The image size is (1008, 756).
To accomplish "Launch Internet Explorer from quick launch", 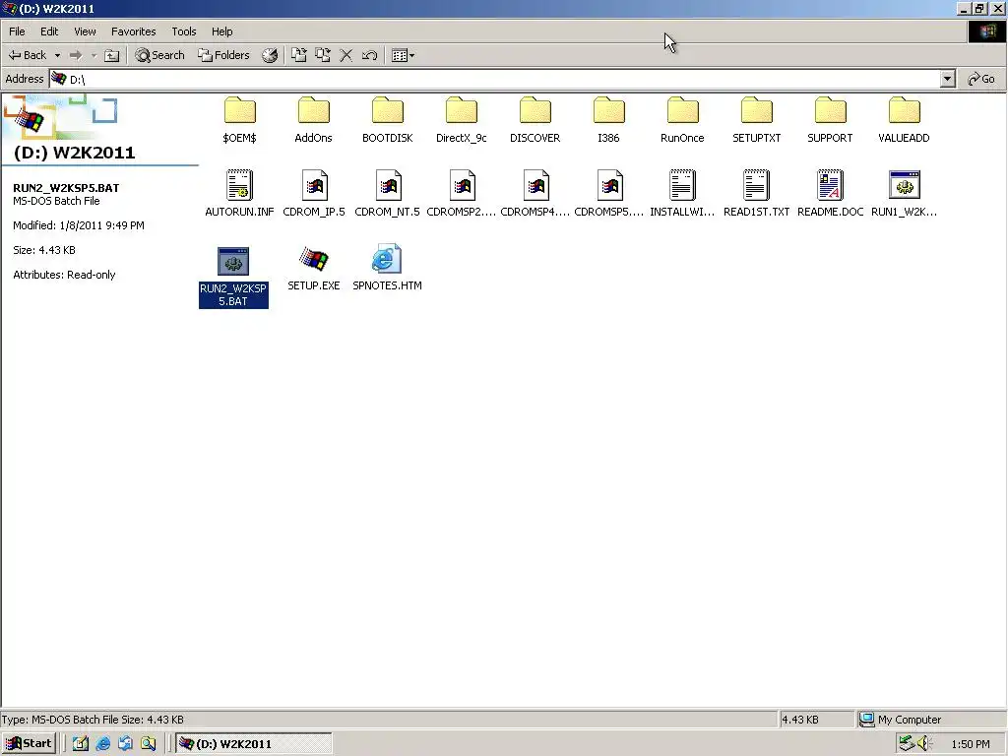I will pyautogui.click(x=102, y=744).
